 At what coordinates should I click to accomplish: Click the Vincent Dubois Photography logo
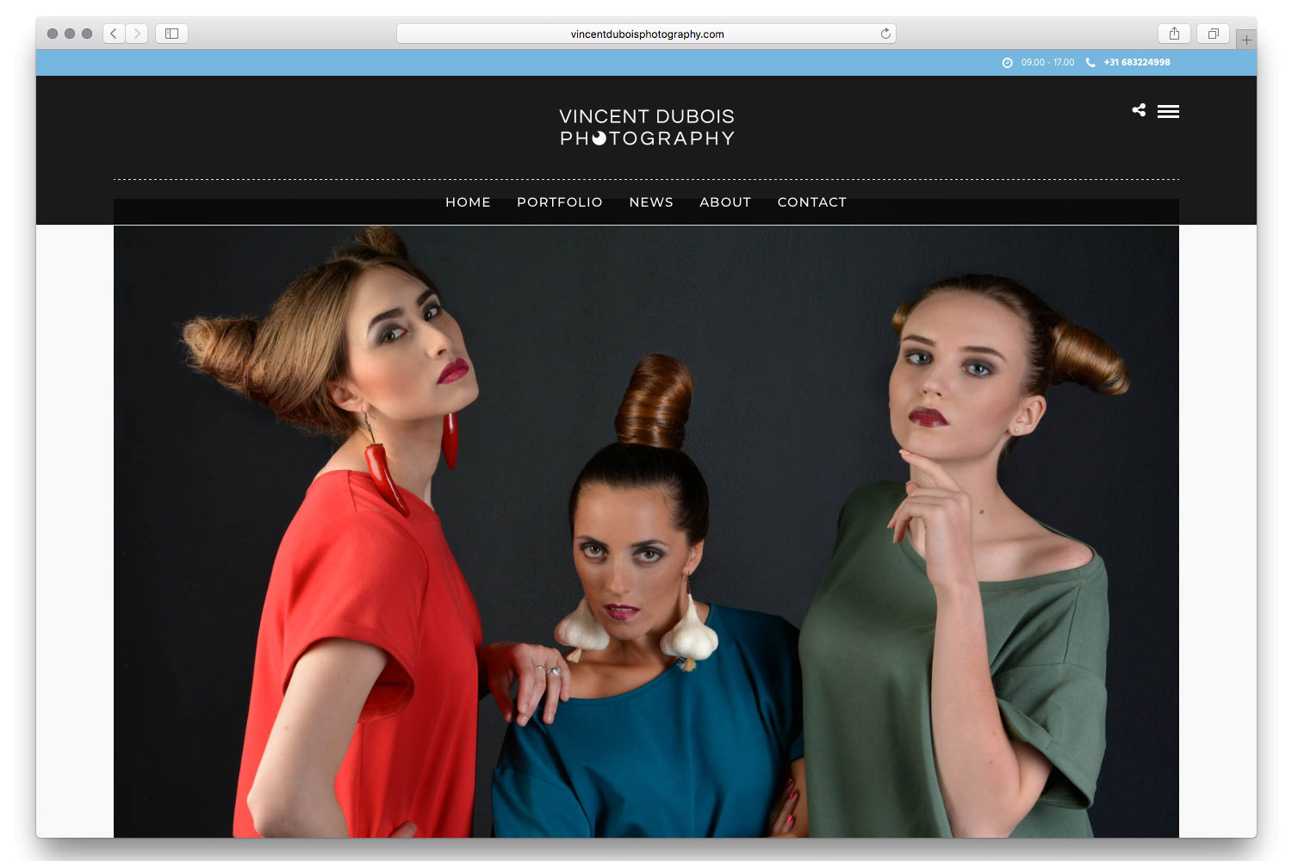pyautogui.click(x=647, y=127)
